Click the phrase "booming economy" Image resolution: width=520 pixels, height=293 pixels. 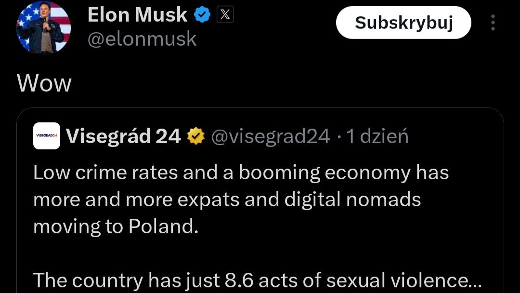coord(325,173)
